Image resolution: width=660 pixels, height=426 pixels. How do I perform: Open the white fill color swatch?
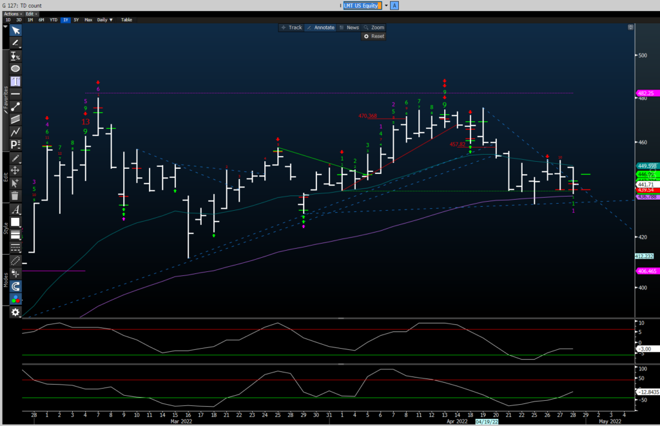pyautogui.click(x=15, y=222)
